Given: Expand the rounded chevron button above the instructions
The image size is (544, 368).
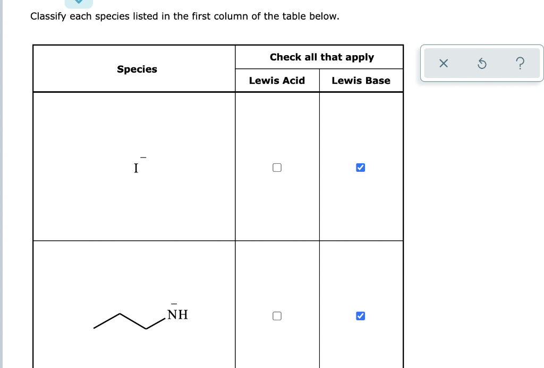Looking at the screenshot, I should pos(79,2).
